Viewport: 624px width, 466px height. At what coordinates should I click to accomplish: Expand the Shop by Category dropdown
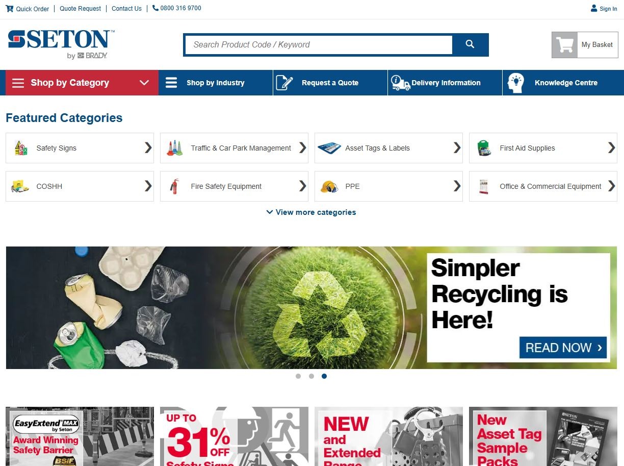tap(82, 83)
